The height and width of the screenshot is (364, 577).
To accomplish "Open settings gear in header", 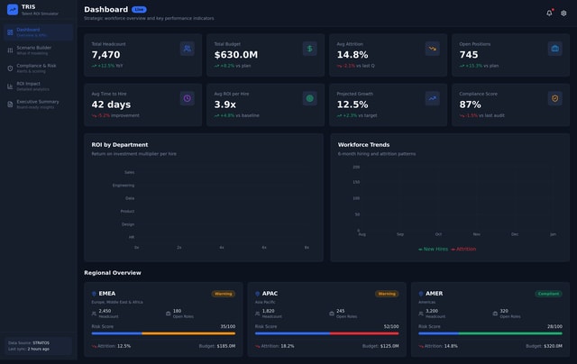I will click(x=563, y=13).
